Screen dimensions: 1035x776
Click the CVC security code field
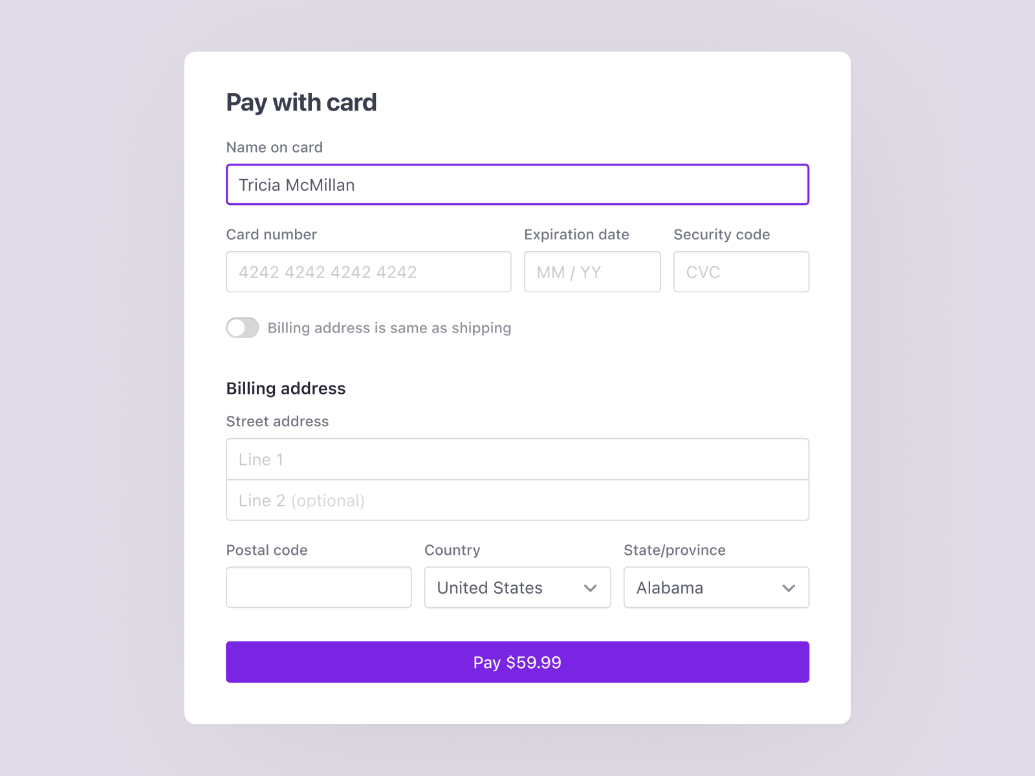coord(741,272)
